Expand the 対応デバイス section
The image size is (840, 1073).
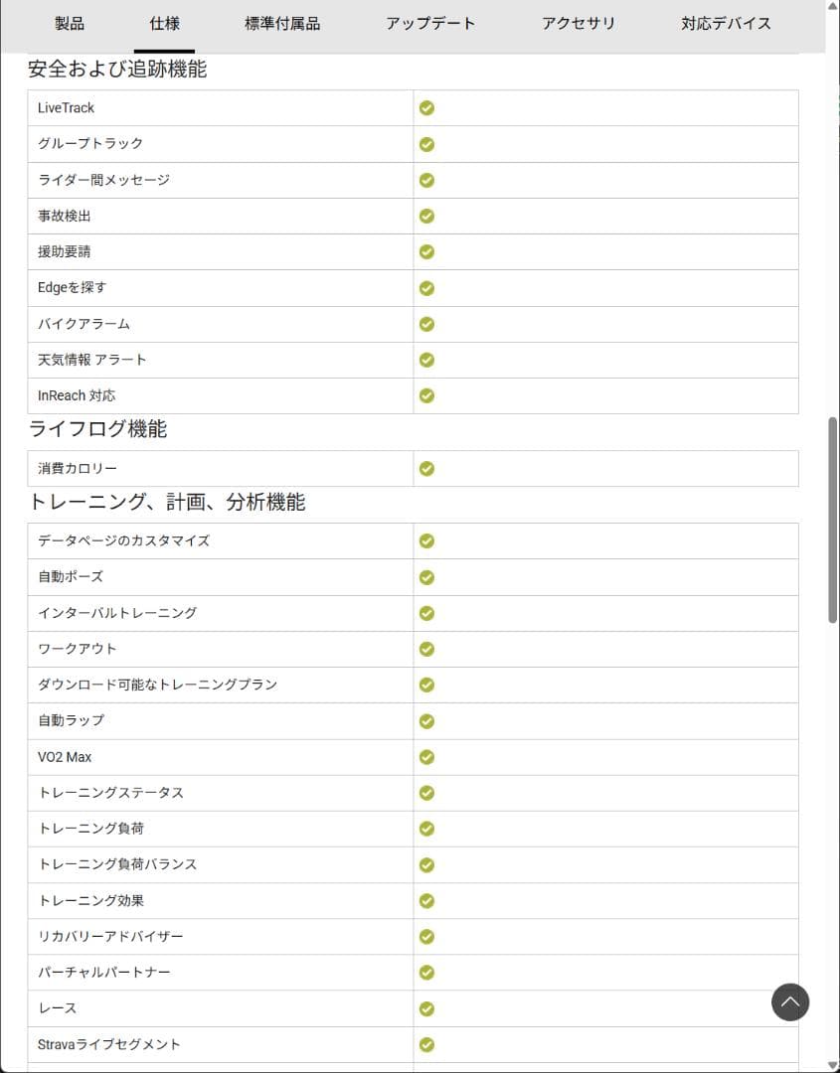coord(726,24)
